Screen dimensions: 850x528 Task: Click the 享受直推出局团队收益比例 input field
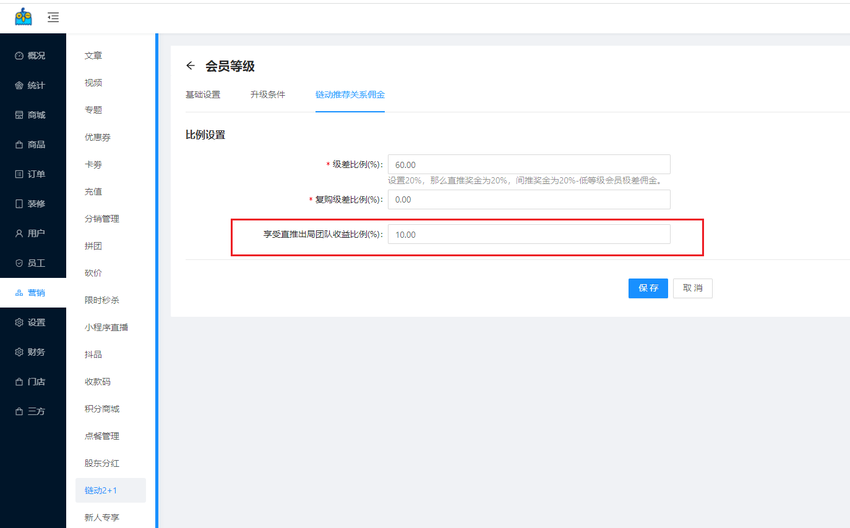tap(529, 234)
